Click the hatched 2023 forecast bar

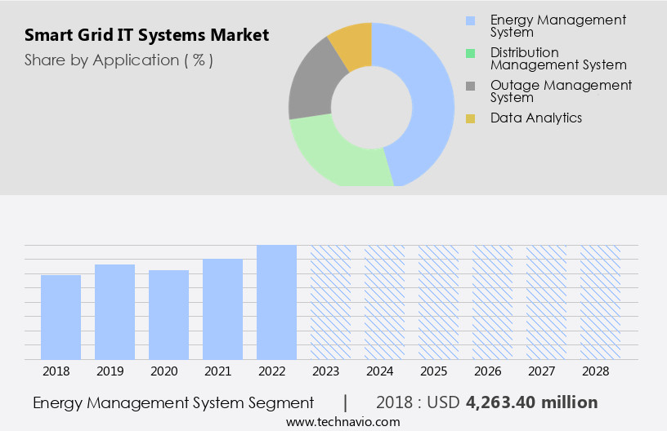(x=330, y=302)
